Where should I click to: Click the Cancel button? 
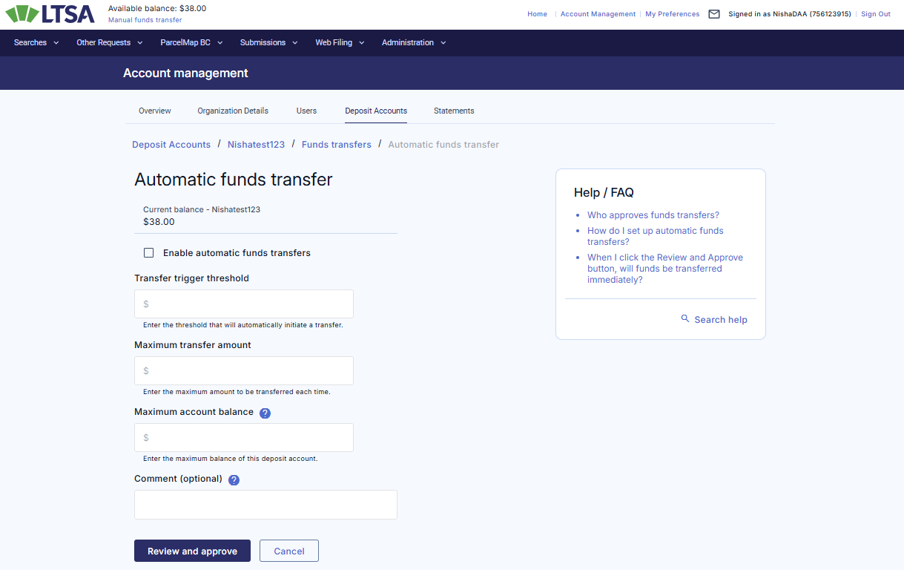289,551
